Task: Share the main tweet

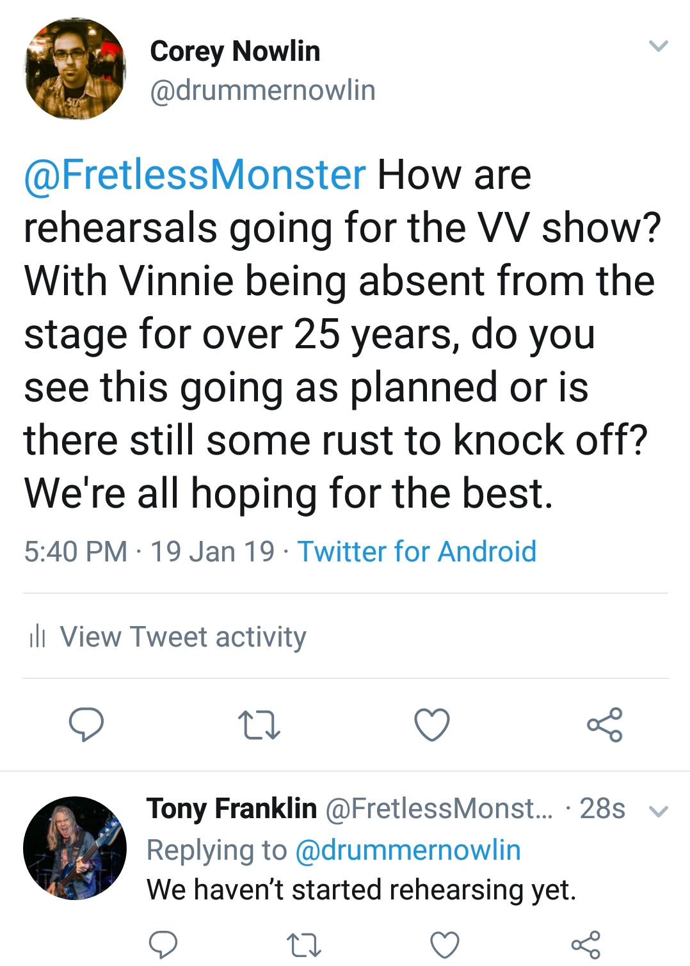Action: [x=605, y=725]
